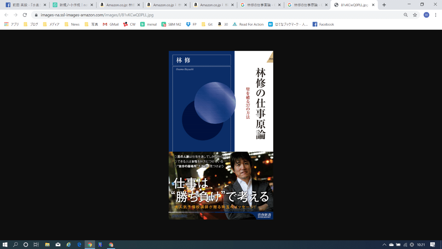Open the Wi-Fi network tray icon
The image size is (442, 249).
tap(405, 245)
